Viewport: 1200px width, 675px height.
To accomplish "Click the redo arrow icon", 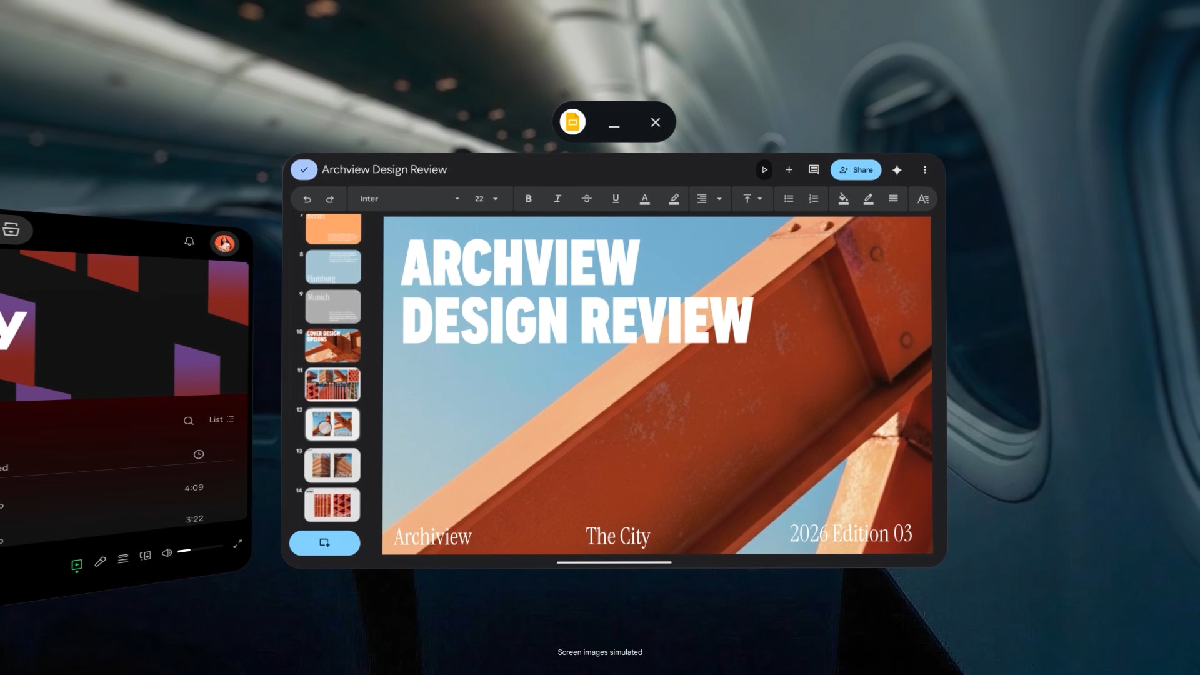I will (330, 199).
